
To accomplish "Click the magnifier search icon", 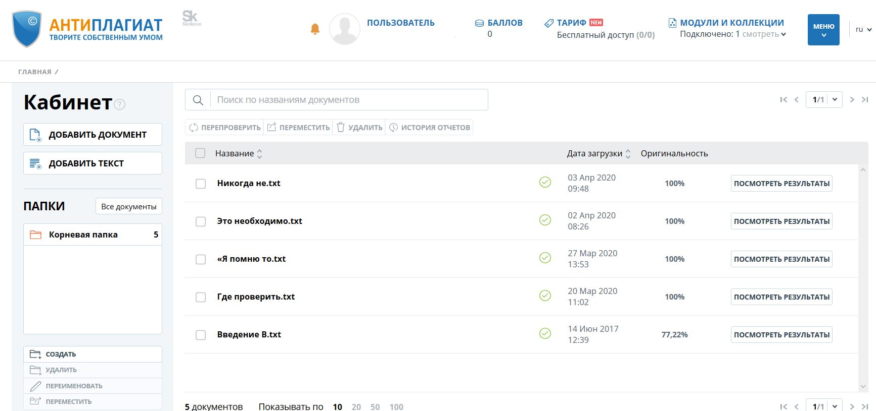I will [x=198, y=100].
